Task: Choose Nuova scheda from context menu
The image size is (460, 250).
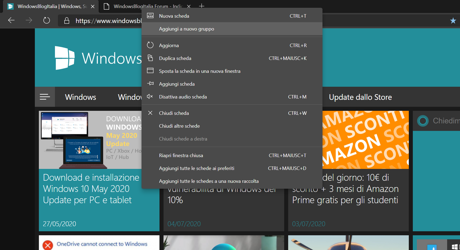Action: 232,16
